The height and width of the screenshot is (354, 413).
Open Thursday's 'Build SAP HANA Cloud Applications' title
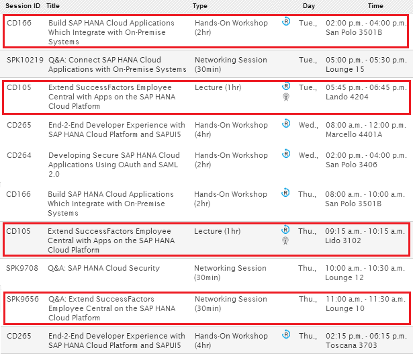pos(111,204)
